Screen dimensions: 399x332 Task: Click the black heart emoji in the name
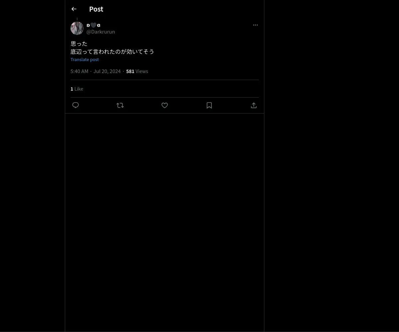(x=93, y=25)
